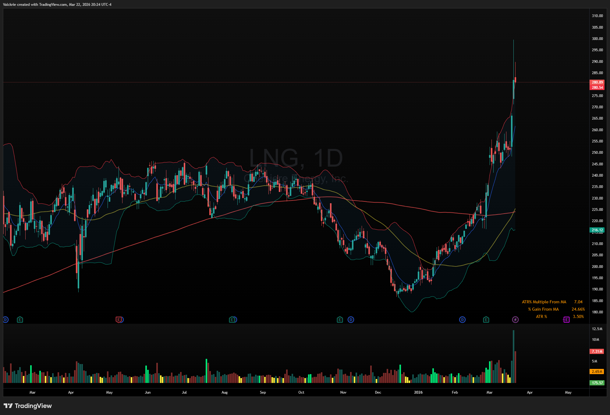This screenshot has width=610, height=415.
Task: Click the green earnings E icon near August
Action: [x=232, y=320]
